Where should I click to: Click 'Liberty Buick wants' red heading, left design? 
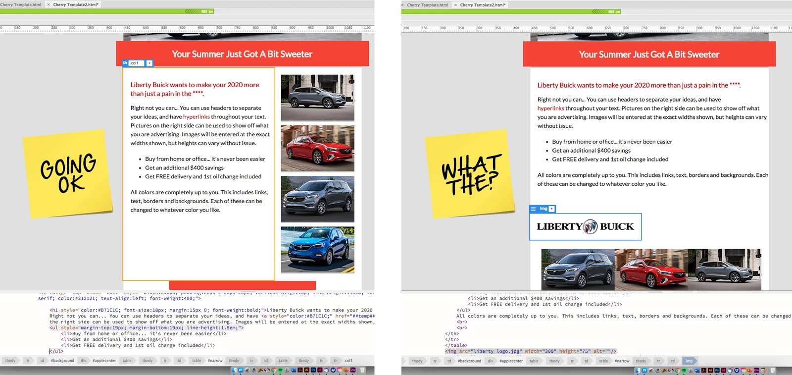195,89
